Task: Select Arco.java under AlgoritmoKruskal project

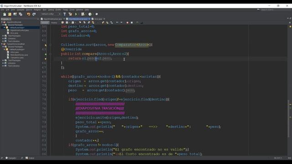Action: 14,33
